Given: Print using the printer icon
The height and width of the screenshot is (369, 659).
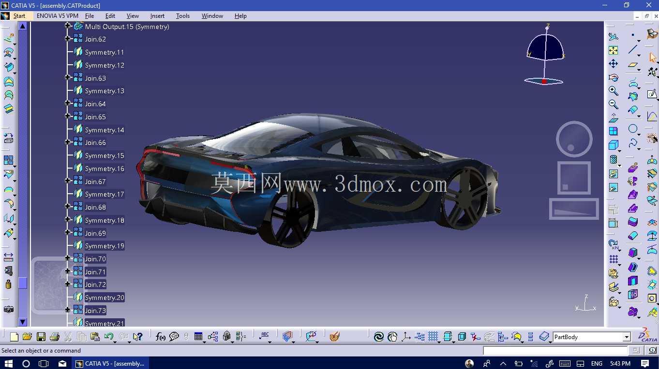Looking at the screenshot, I should coord(54,337).
